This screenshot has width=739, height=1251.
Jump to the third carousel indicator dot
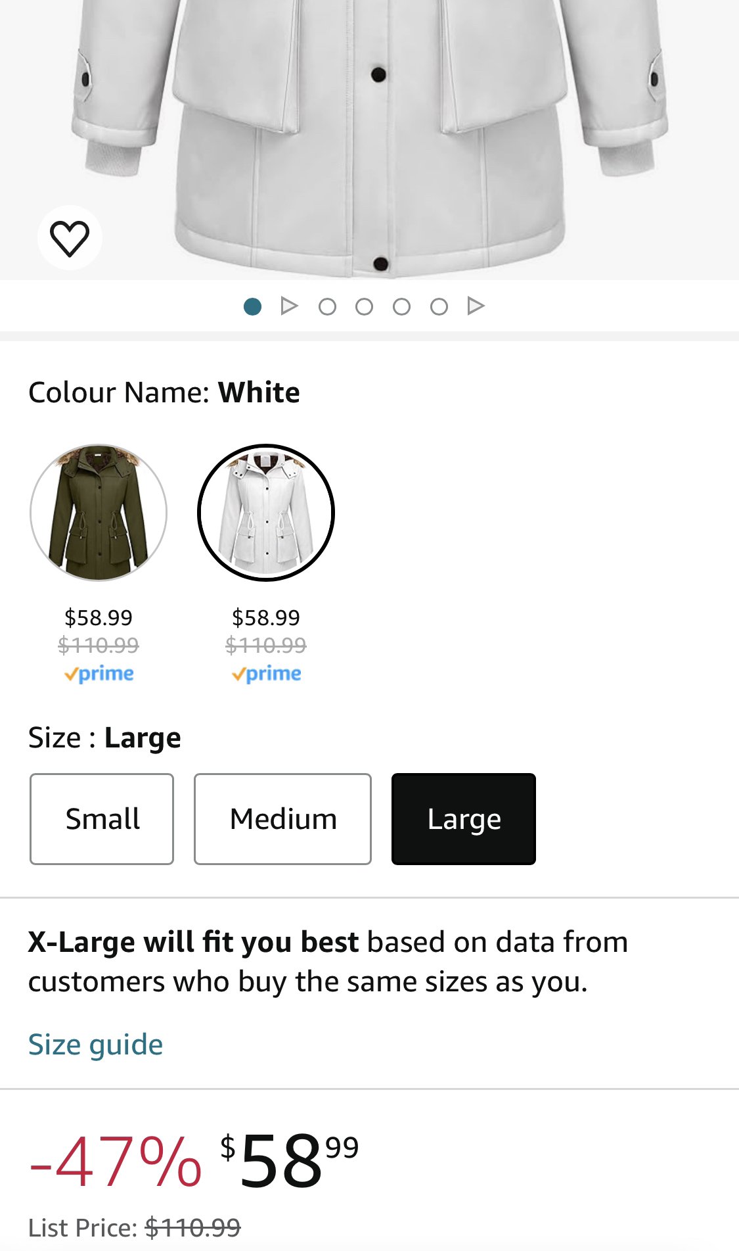pos(326,306)
